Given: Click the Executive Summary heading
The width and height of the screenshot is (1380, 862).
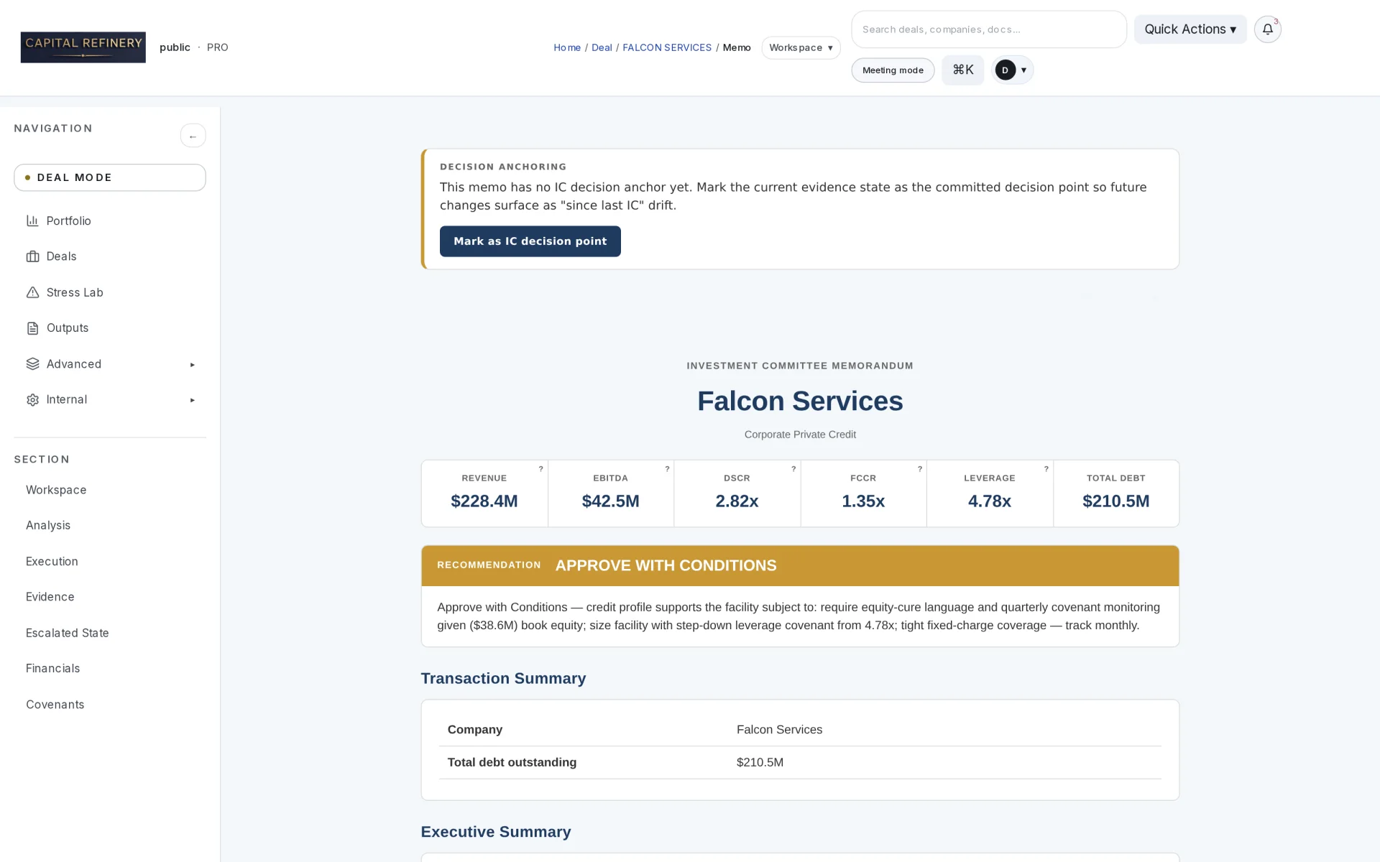Looking at the screenshot, I should (x=496, y=832).
